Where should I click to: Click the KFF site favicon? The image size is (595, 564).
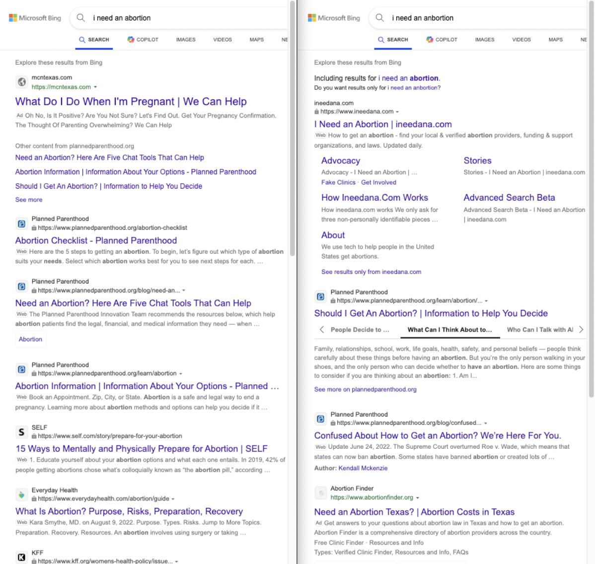[21, 557]
